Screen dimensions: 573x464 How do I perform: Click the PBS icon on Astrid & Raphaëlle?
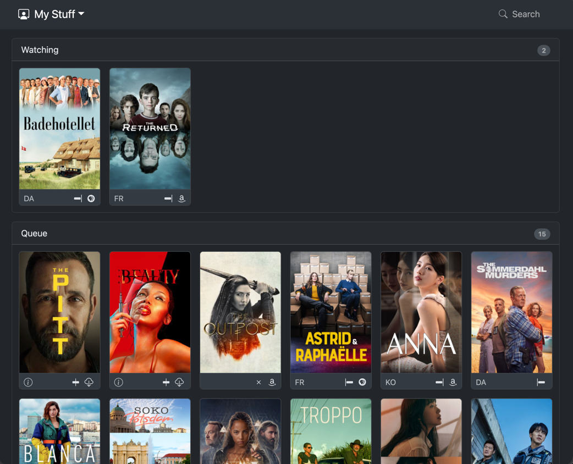(362, 382)
